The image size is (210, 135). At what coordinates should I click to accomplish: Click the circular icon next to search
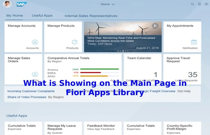tap(199, 4)
